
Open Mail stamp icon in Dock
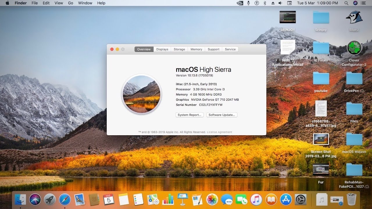[x=79, y=199]
